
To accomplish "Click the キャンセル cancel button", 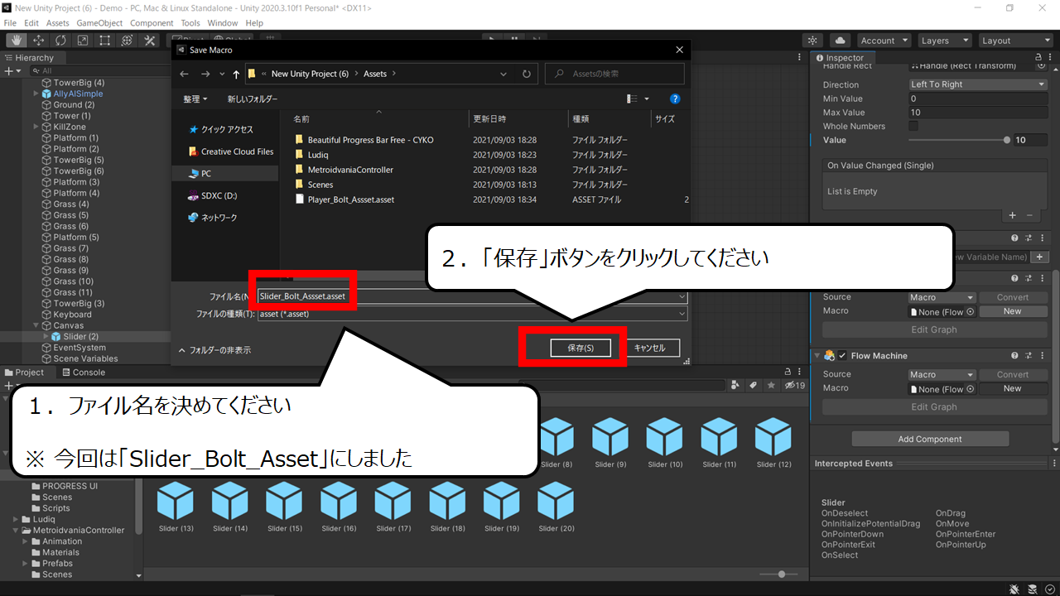I will tap(649, 348).
